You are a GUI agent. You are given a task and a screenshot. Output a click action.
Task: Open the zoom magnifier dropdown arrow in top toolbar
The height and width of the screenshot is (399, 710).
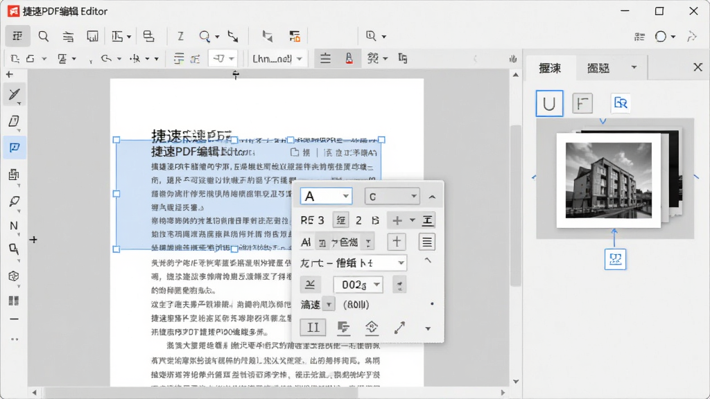pos(217,37)
